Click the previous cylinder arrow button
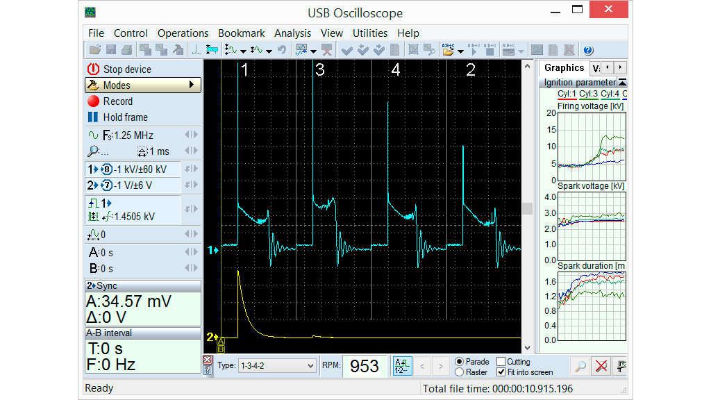Screen dimensions: 711x400 (x=422, y=366)
